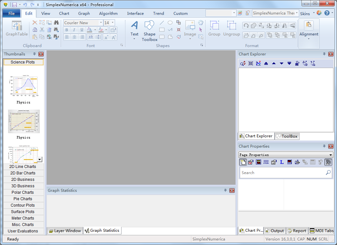
Task: Toggle italic formatting
Action: click(74, 30)
